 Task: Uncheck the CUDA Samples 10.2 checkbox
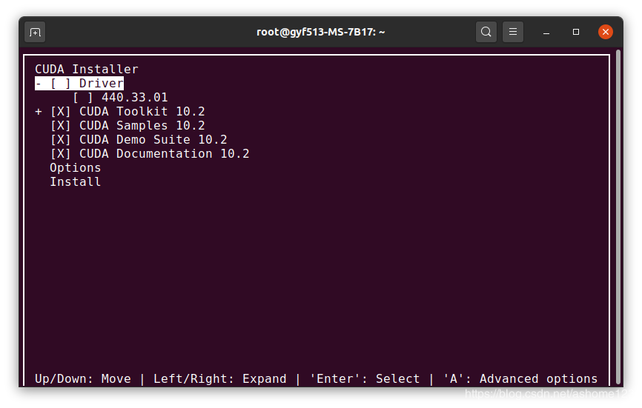(x=61, y=126)
